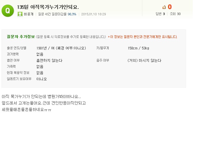Click the 알레르기 보유여부 label
This screenshot has height=151, width=215.
click(19, 79)
